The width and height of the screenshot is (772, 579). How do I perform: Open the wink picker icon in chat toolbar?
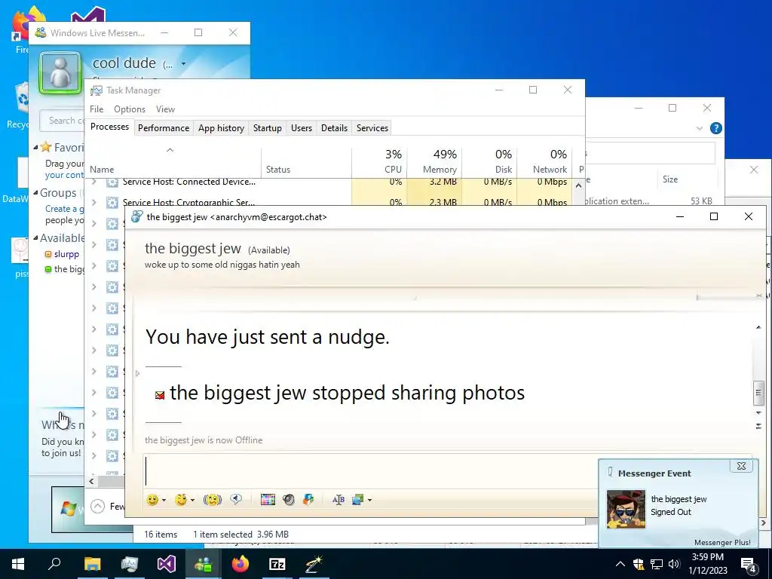[x=181, y=500]
